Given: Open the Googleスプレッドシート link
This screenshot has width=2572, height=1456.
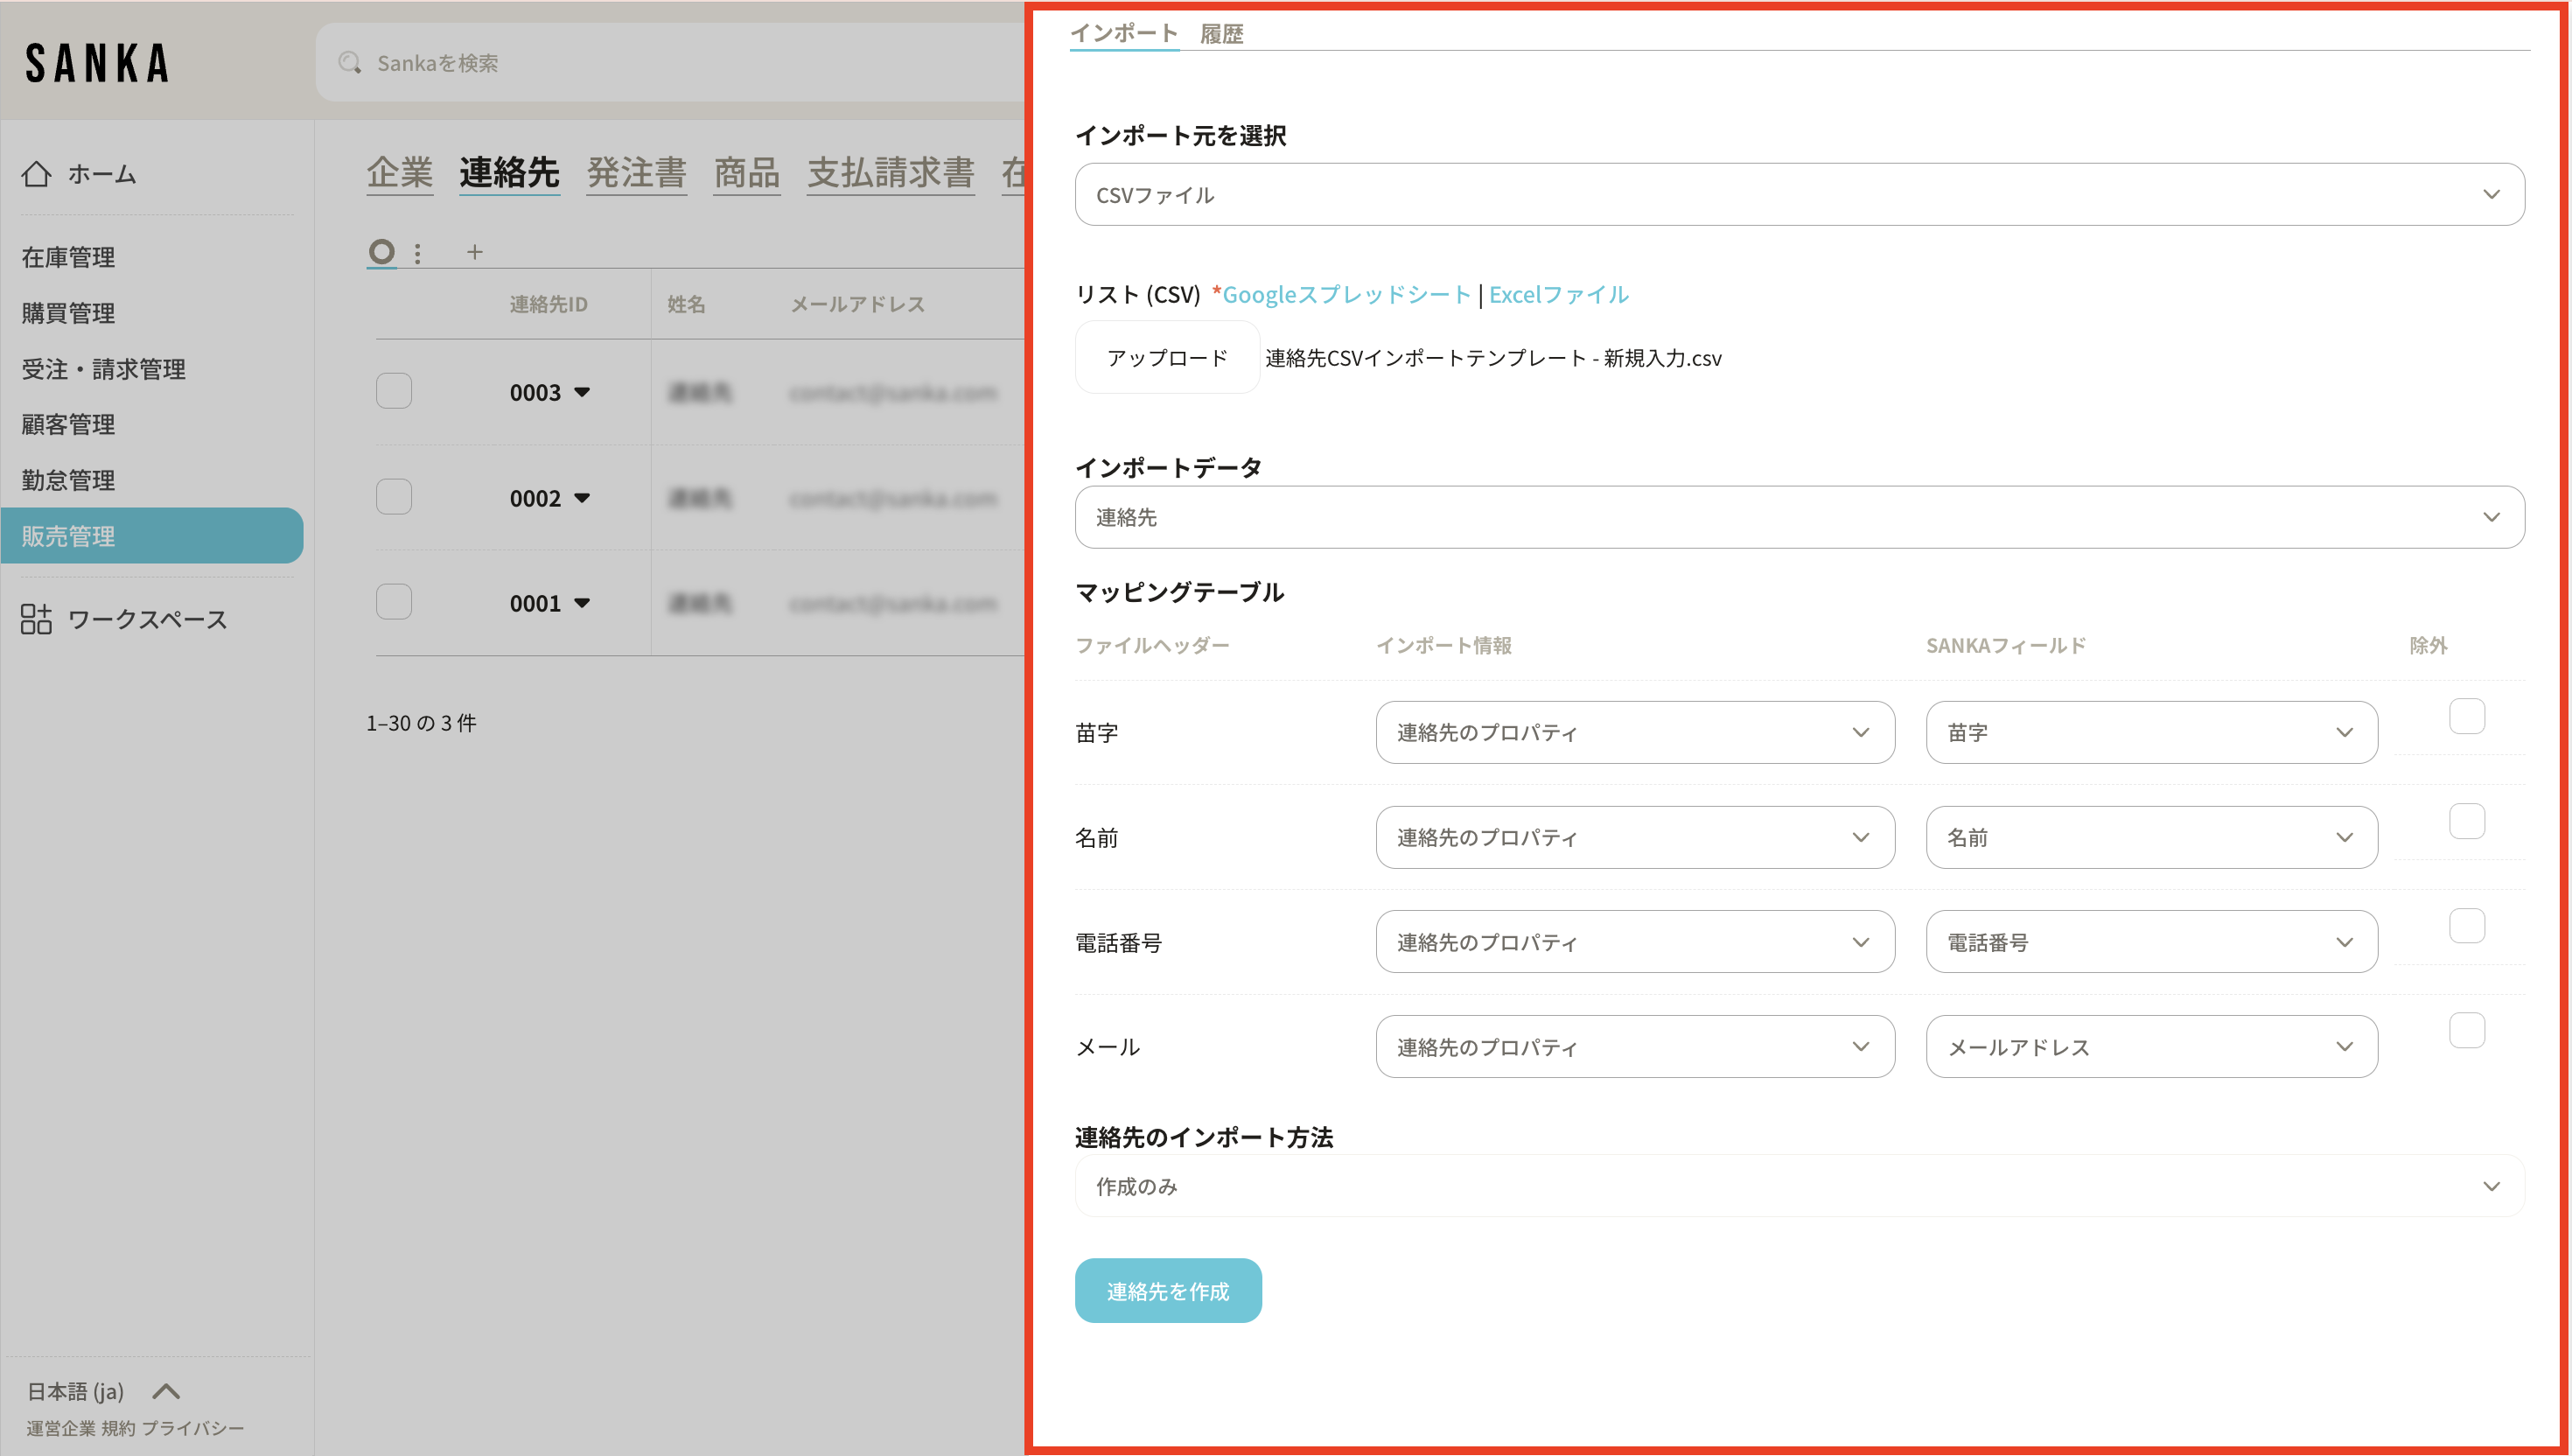Looking at the screenshot, I should click(1345, 295).
